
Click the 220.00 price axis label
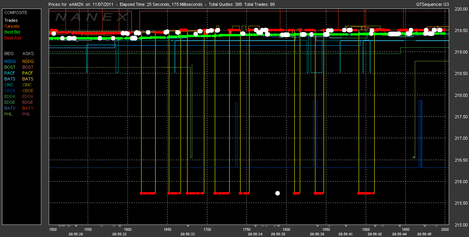(x=461, y=9)
